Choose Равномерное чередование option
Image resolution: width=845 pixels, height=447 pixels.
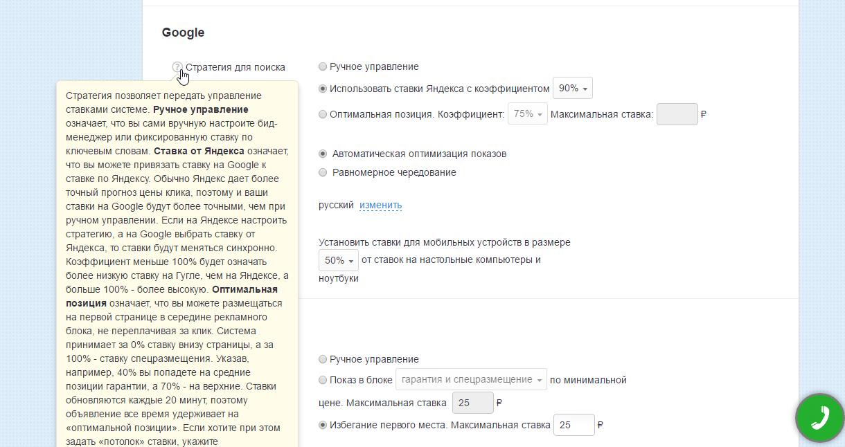pyautogui.click(x=323, y=172)
